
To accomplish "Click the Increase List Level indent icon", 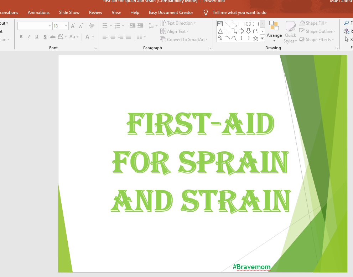I will 140,26.
